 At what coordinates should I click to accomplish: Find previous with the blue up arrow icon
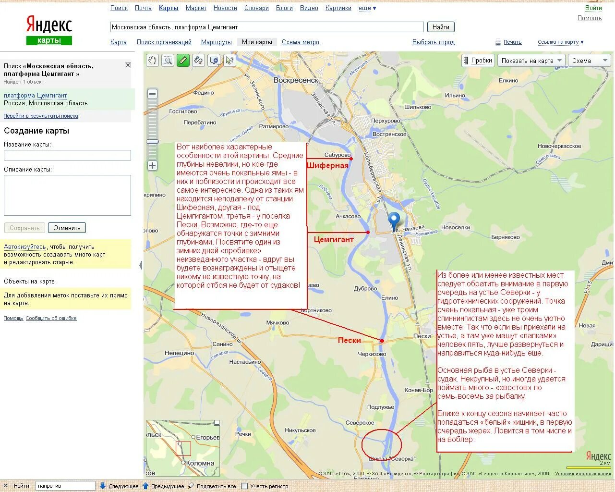145,486
